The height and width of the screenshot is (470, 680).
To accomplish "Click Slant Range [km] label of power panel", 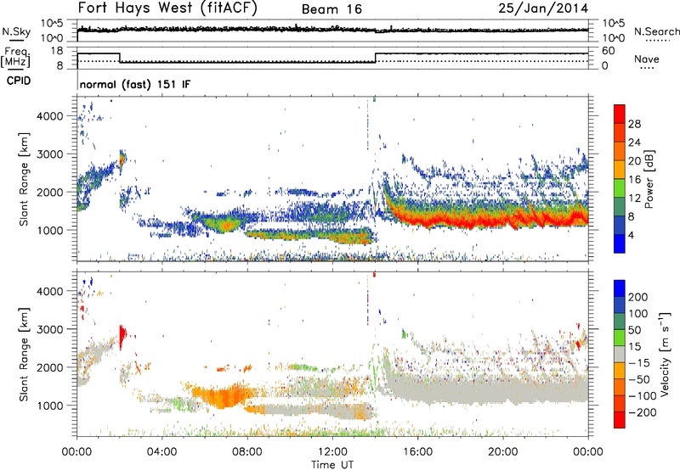I will coord(24,179).
